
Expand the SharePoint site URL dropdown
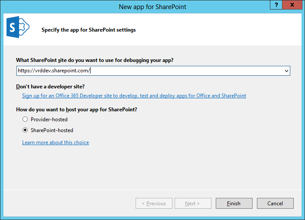tap(286, 71)
